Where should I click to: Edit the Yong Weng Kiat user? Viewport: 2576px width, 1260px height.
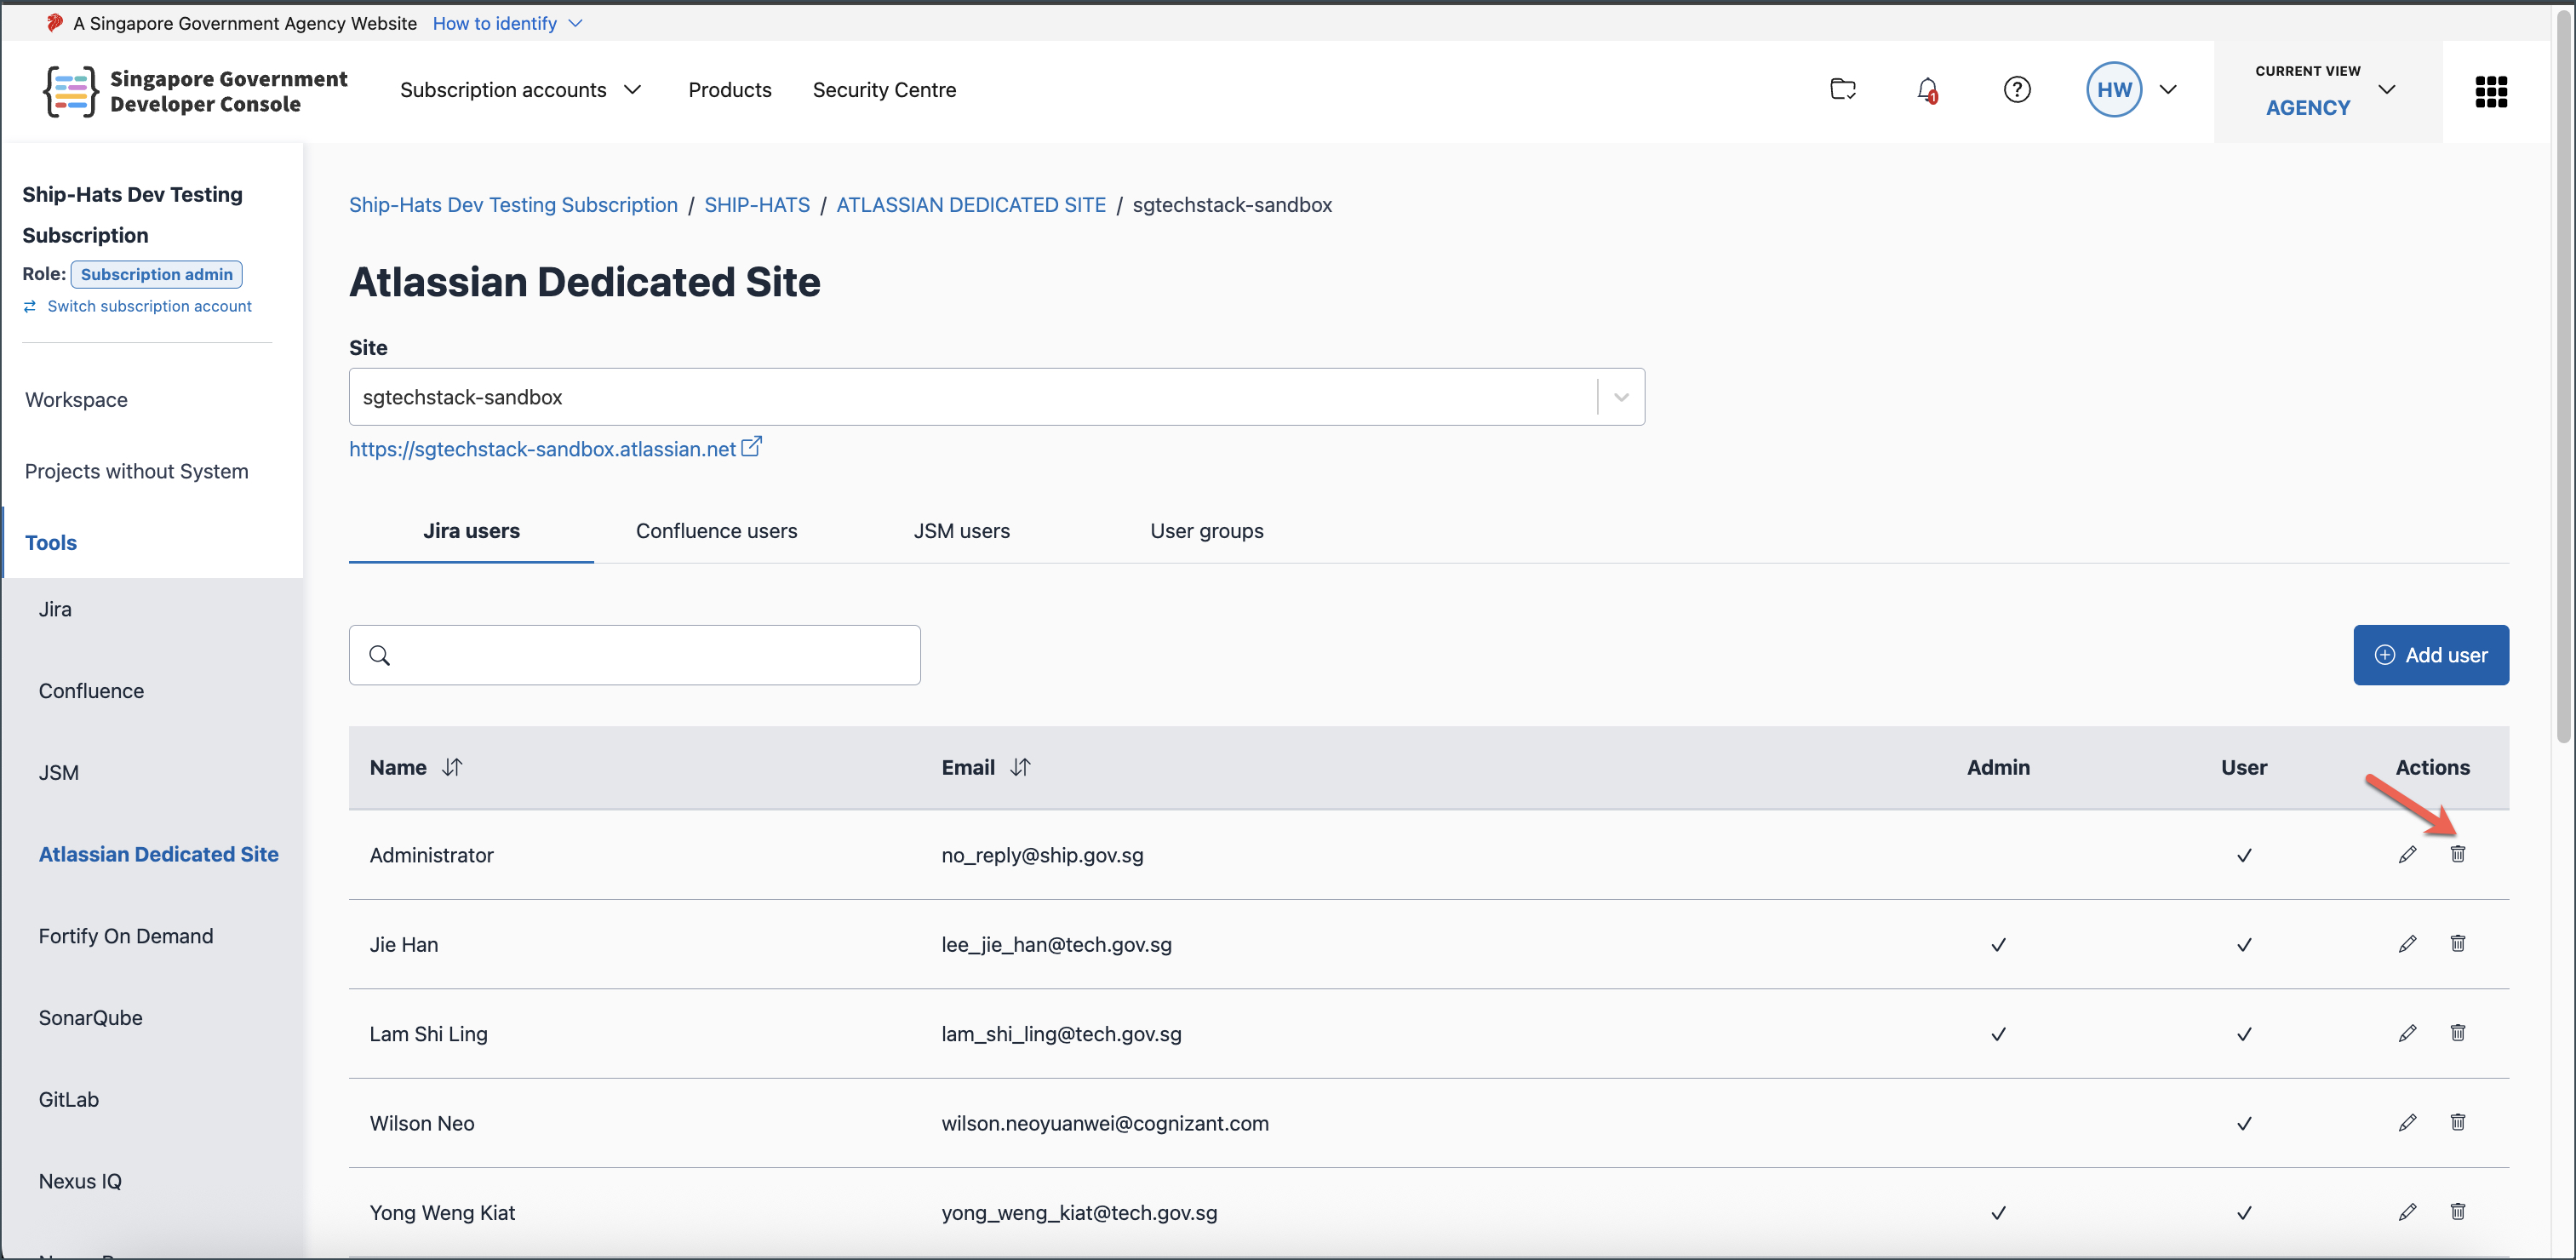tap(2407, 1212)
